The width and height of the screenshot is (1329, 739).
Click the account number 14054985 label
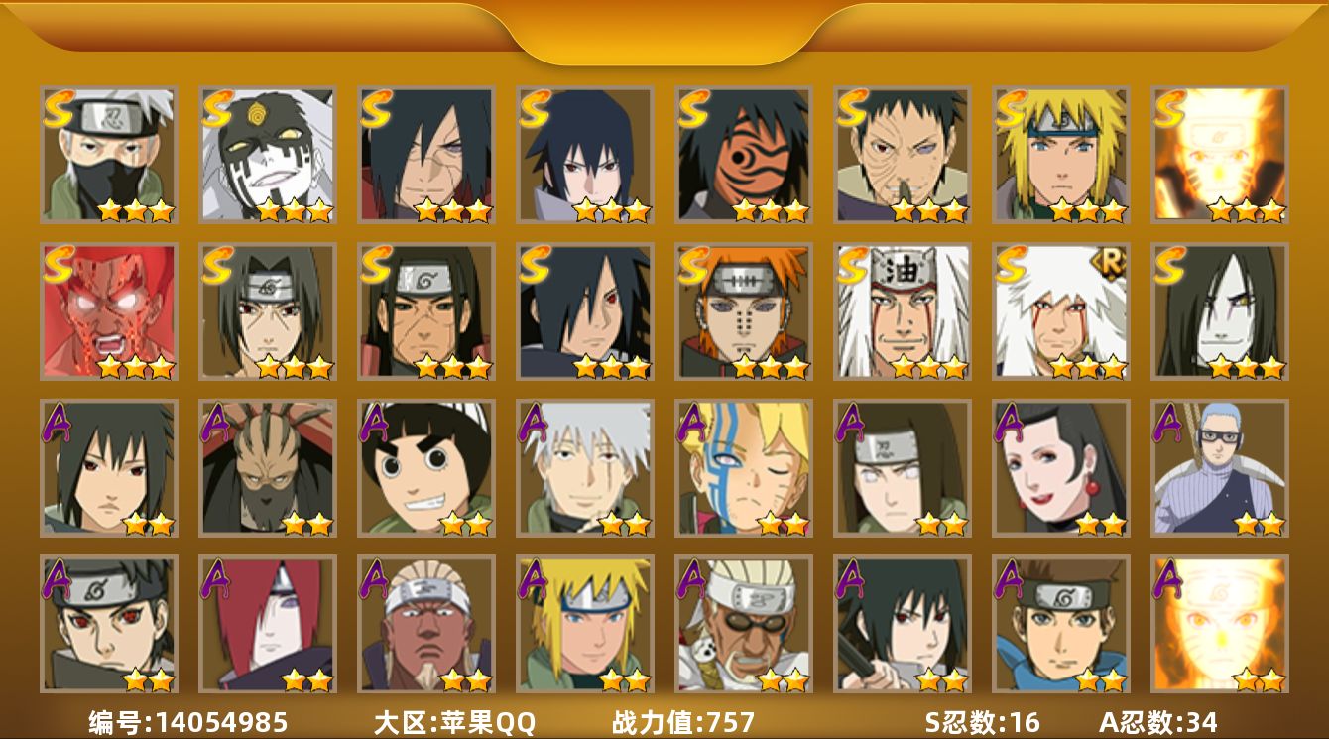coord(188,721)
